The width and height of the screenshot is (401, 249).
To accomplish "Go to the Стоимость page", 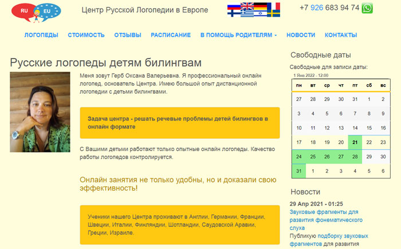I will (86, 35).
